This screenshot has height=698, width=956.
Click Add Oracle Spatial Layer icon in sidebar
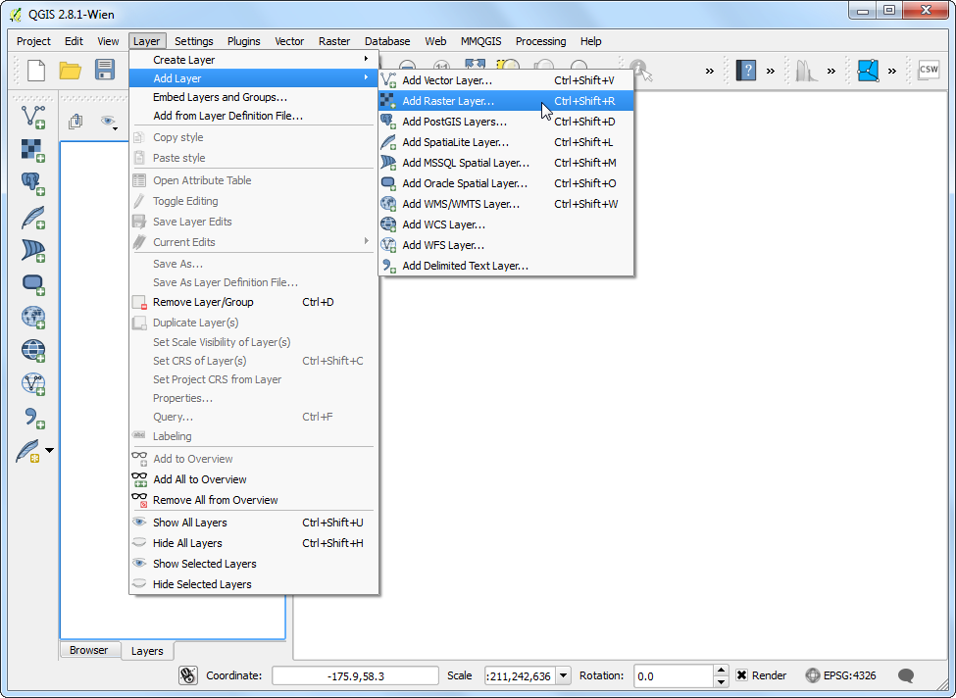click(x=33, y=284)
